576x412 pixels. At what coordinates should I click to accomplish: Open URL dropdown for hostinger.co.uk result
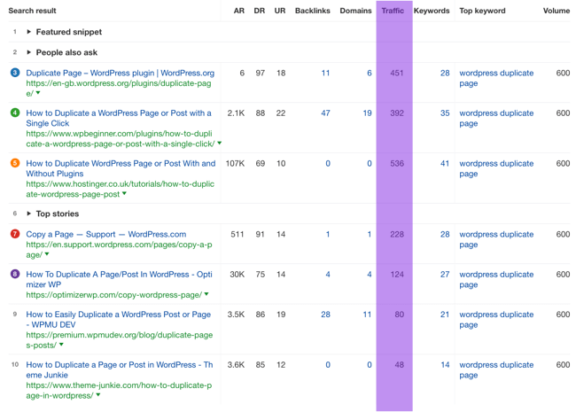point(125,194)
